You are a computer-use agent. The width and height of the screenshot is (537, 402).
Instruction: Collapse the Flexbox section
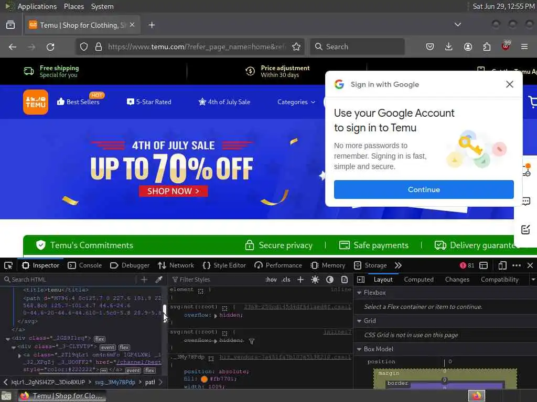tap(359, 293)
